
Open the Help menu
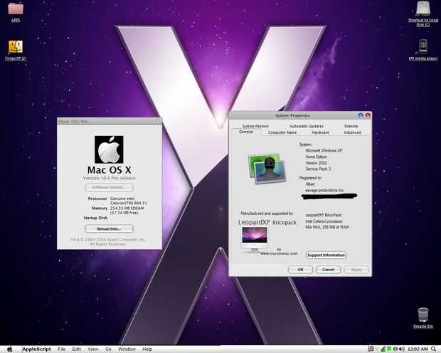pyautogui.click(x=147, y=349)
